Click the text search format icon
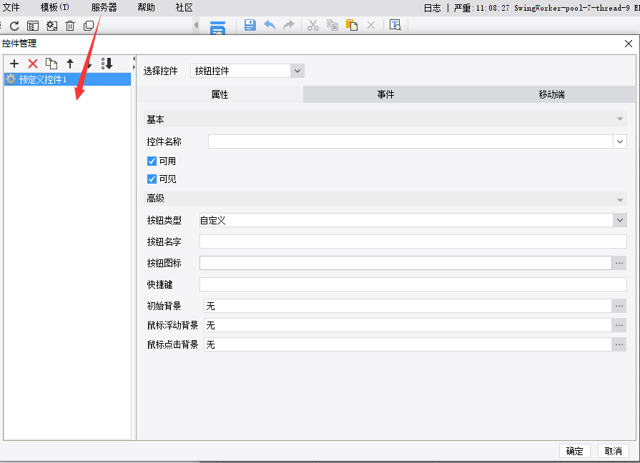Image resolution: width=640 pixels, height=463 pixels. point(395,25)
